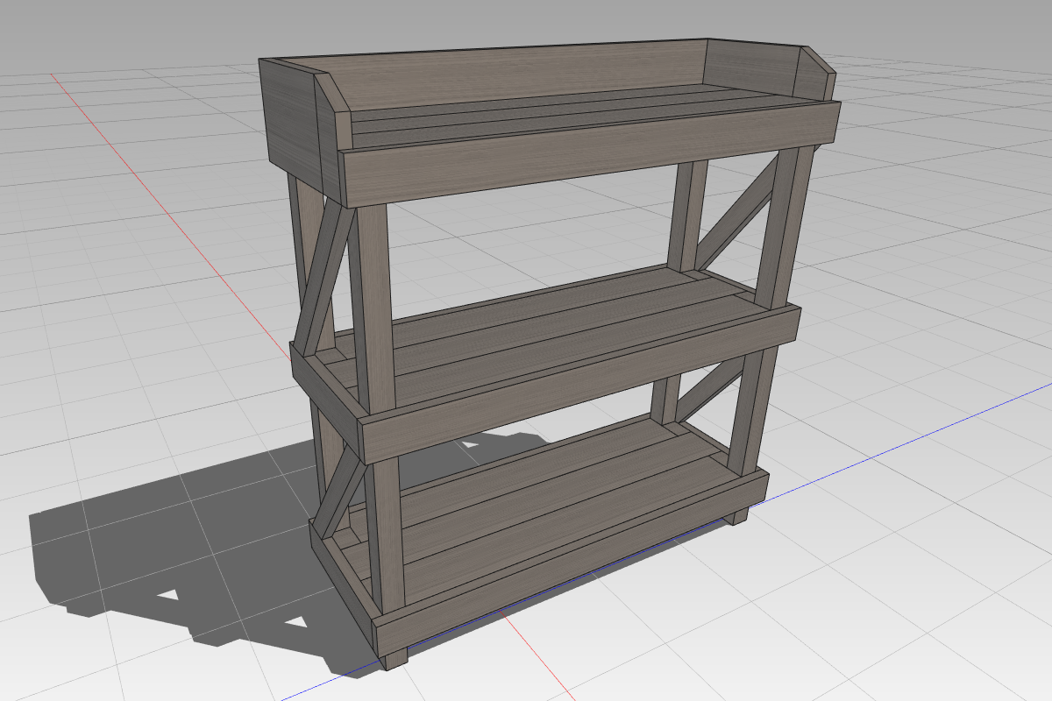Select the foot block under the front left corner
The image size is (1052, 701).
point(395,657)
